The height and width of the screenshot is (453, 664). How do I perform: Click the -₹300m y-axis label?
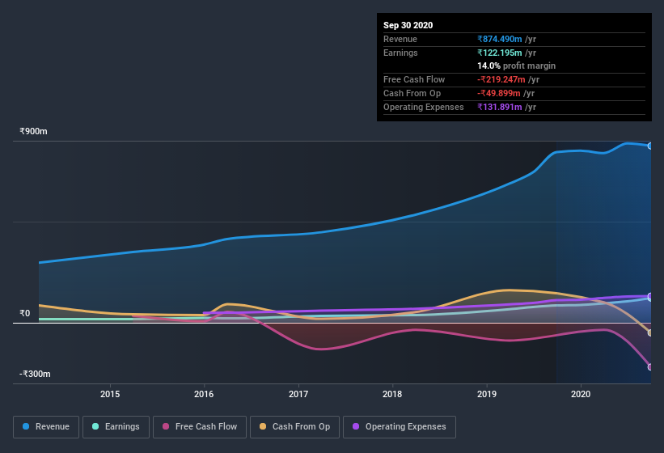click(36, 374)
